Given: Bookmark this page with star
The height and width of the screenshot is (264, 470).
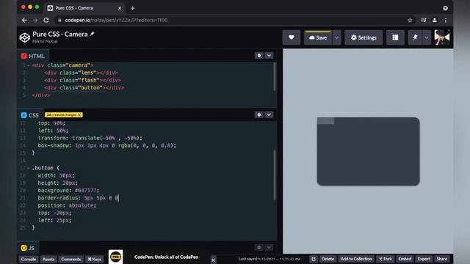Looking at the screenshot, I should [x=410, y=20].
